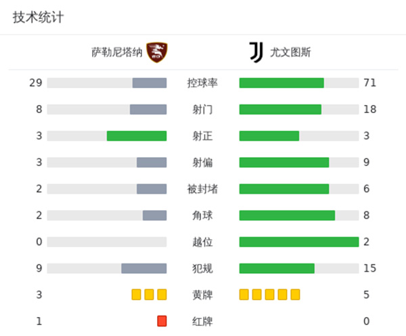
Task: Click Juventus's full green offside bar
Action: point(298,242)
